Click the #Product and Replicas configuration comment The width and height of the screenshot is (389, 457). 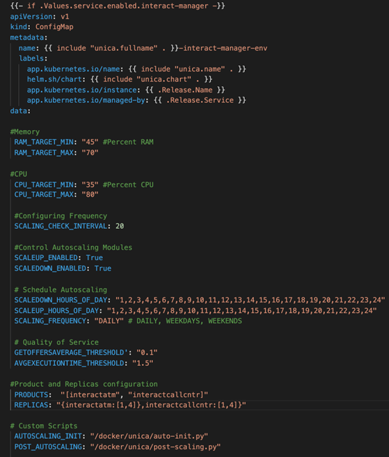tap(84, 384)
